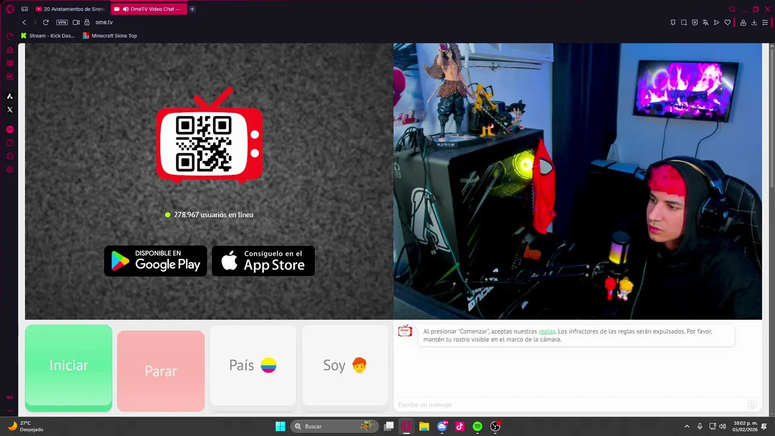Image resolution: width=775 pixels, height=436 pixels.
Task: Open Stream - Kick Dashboard bookmark
Action: (x=48, y=36)
